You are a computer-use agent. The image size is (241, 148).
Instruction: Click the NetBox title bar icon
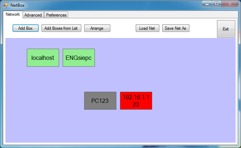pos(6,5)
